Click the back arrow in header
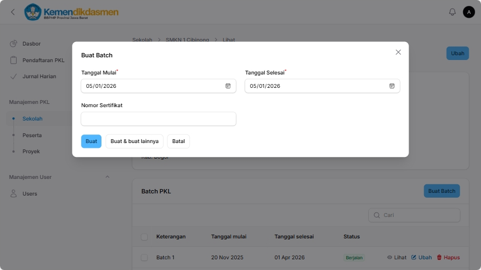 (x=13, y=12)
